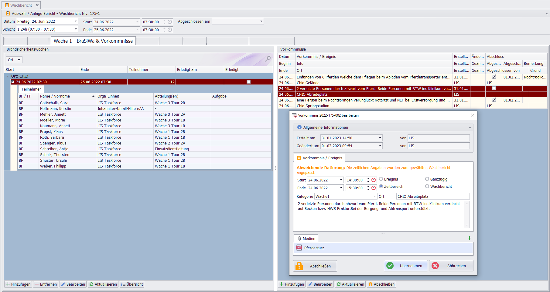Toggle the Erledigt checkbox in the CHIO row

click(x=248, y=82)
